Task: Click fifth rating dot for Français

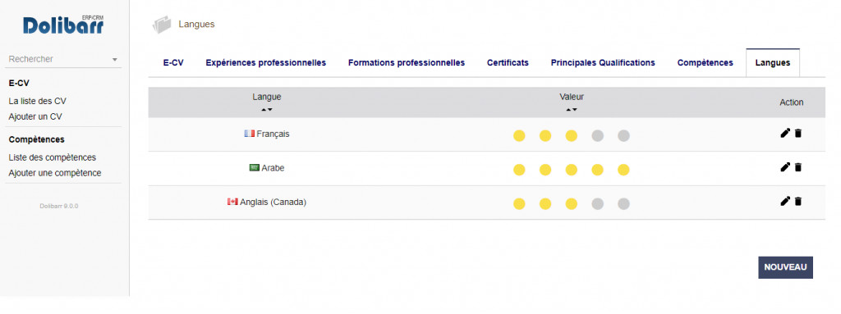Action: click(623, 136)
